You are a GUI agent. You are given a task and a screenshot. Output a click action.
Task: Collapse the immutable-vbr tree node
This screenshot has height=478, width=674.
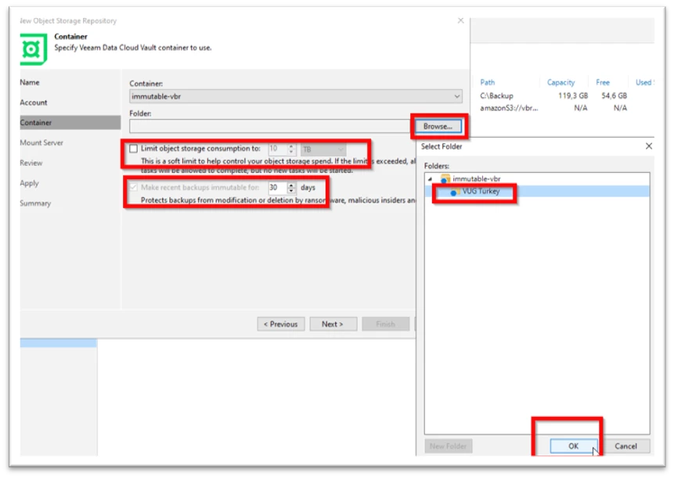[430, 178]
